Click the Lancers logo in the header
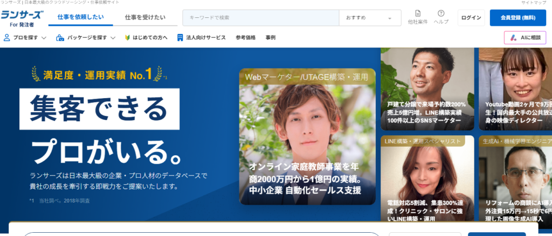This screenshot has width=552, height=236. 22,17
